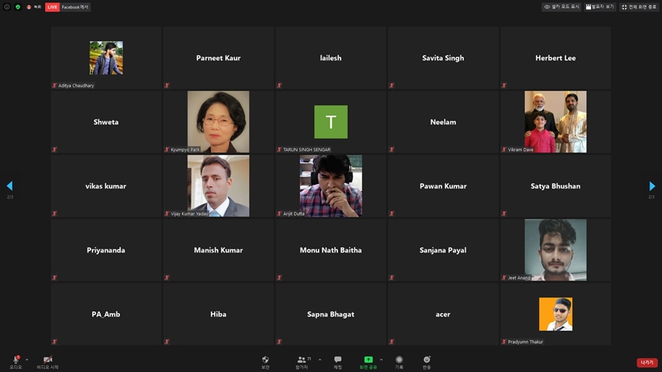Open the Reactions icon
Image resolution: width=662 pixels, height=372 pixels.
click(x=427, y=360)
